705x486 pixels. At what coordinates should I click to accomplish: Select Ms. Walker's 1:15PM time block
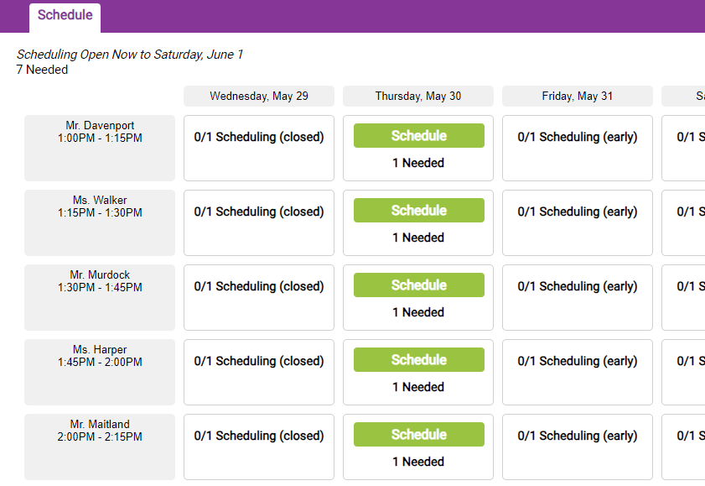[x=99, y=222]
